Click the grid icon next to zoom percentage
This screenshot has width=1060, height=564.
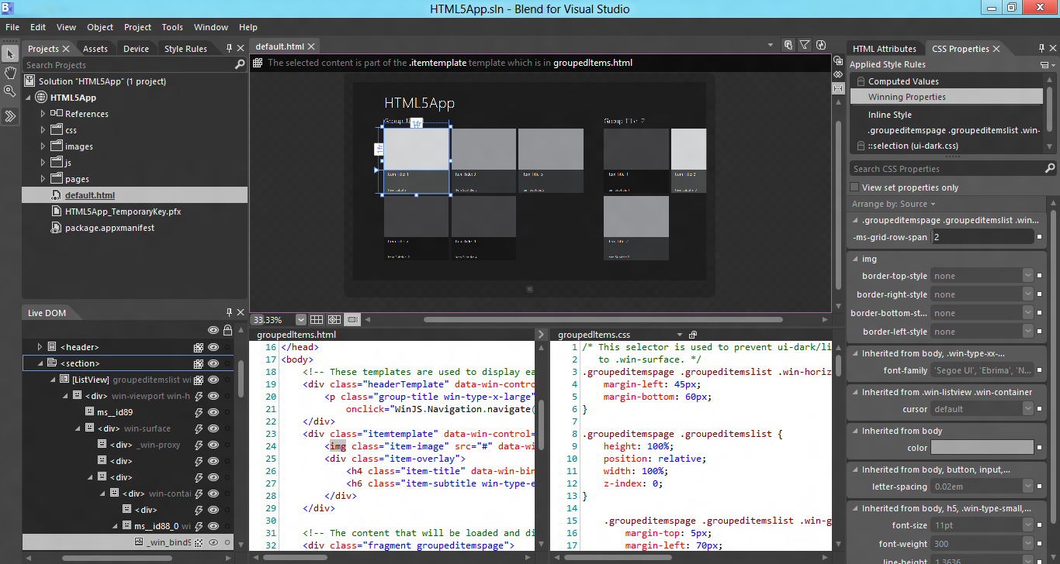[x=317, y=319]
